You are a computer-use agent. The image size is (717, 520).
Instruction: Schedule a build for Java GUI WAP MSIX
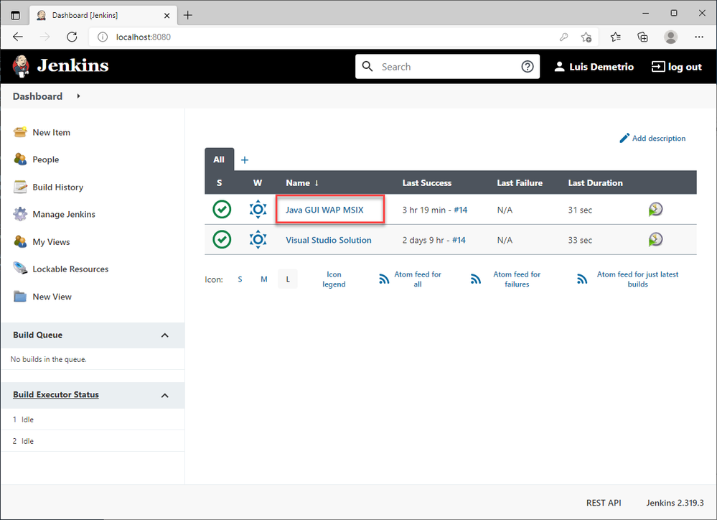click(x=655, y=209)
